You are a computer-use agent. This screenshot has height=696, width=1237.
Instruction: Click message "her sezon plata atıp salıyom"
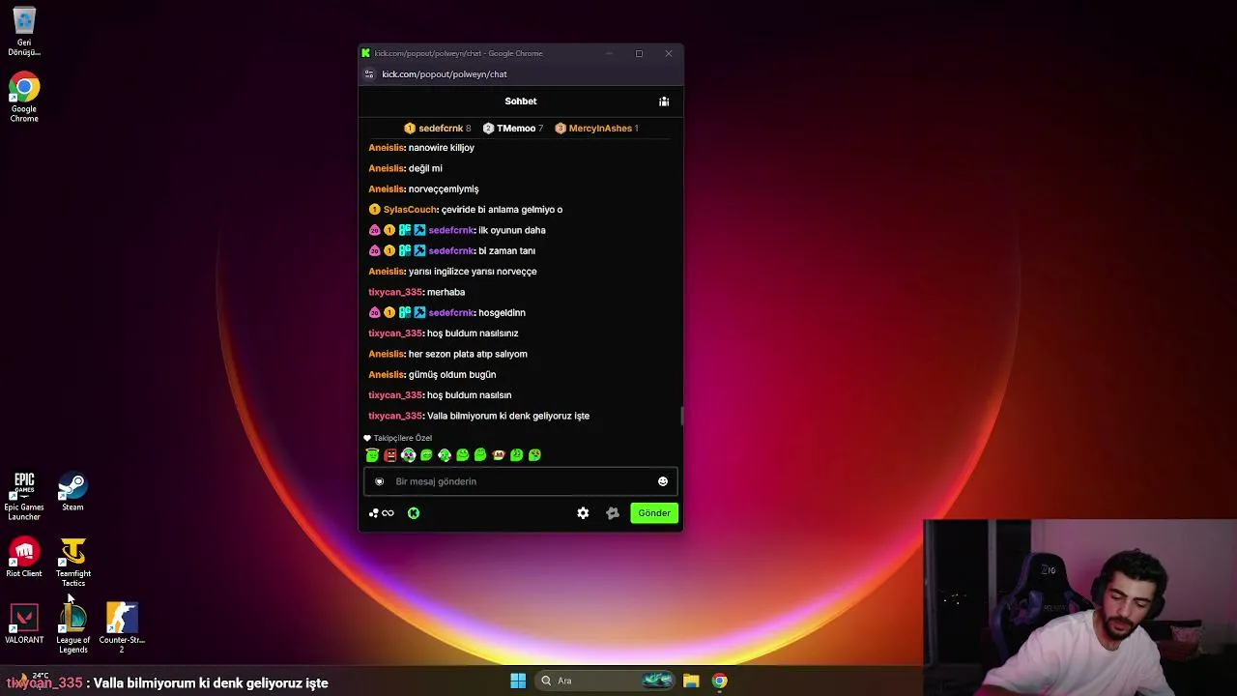[468, 354]
